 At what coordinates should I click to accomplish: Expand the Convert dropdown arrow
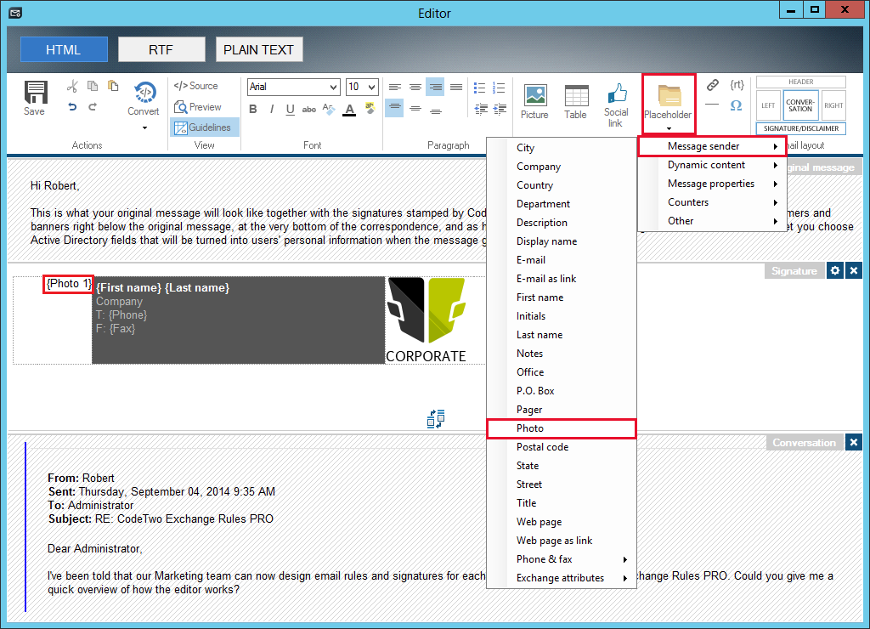(x=144, y=127)
